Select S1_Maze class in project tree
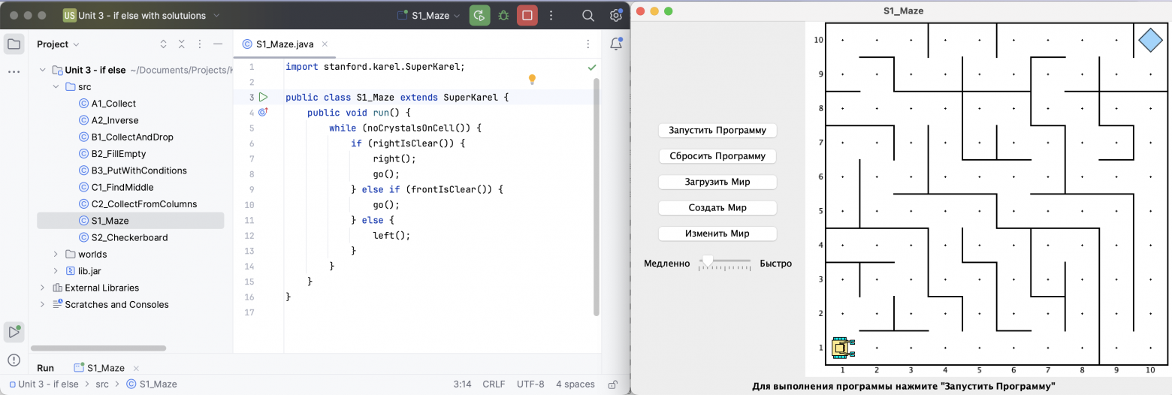 pyautogui.click(x=110, y=221)
